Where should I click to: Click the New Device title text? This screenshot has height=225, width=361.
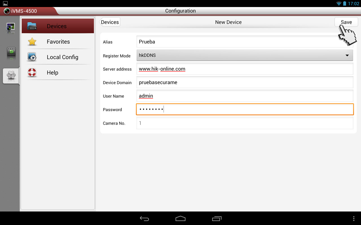coord(228,22)
